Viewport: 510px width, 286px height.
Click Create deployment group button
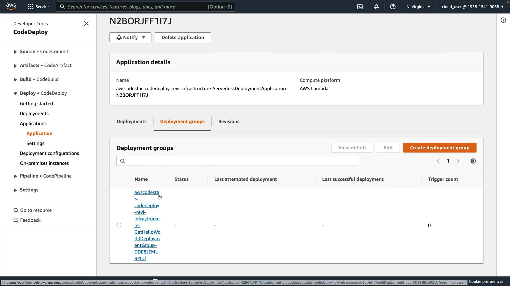[440, 148]
